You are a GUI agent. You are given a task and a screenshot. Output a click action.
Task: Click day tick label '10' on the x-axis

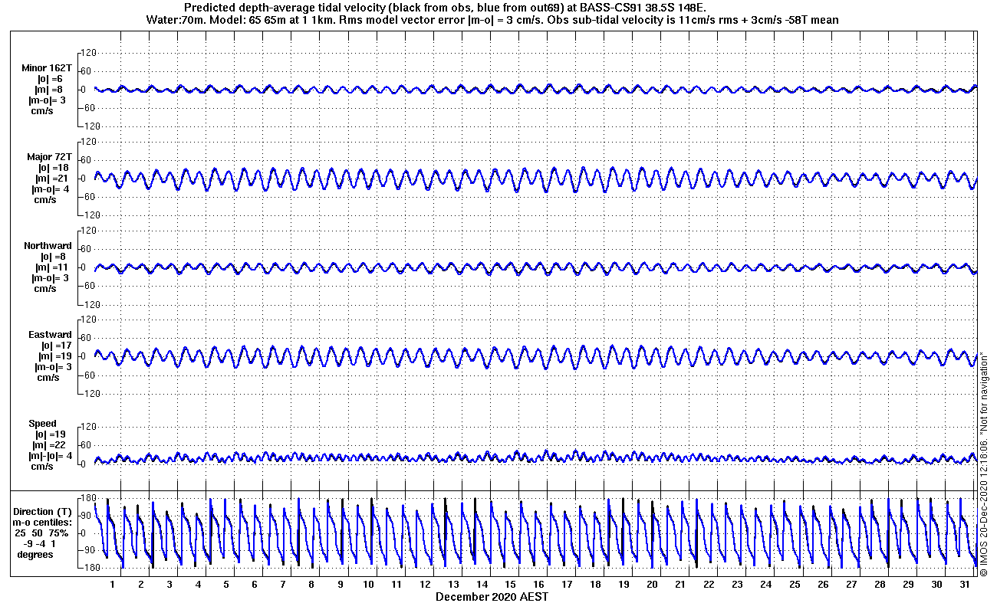(367, 585)
